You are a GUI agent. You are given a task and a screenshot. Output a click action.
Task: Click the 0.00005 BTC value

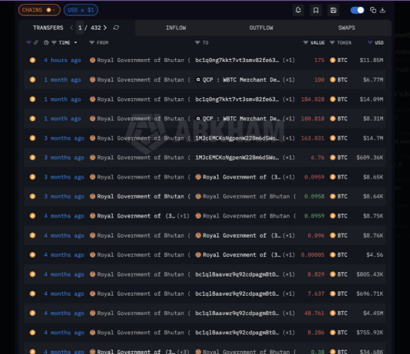(x=312, y=255)
